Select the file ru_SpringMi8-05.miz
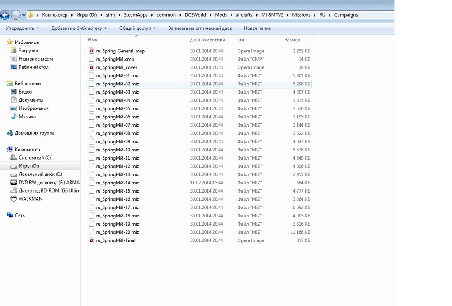The image size is (452, 306). click(118, 108)
